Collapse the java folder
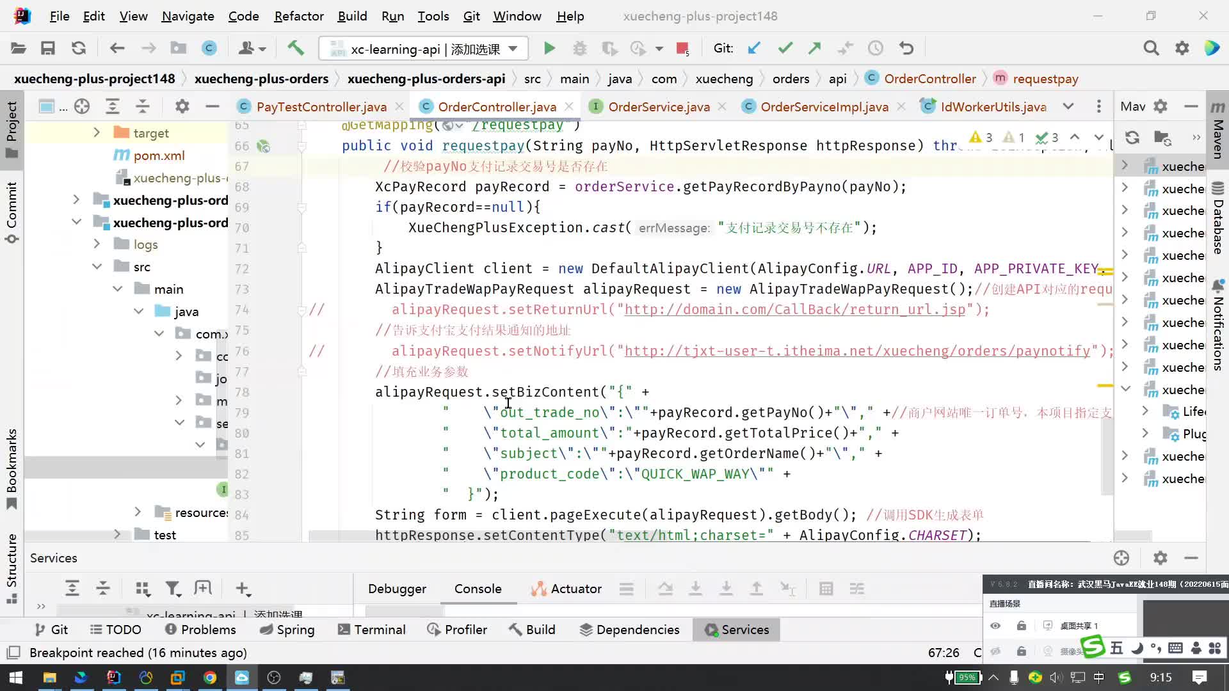The height and width of the screenshot is (691, 1229). (138, 311)
